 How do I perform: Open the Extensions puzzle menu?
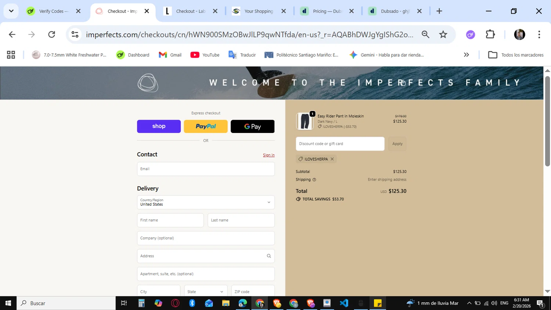click(490, 35)
